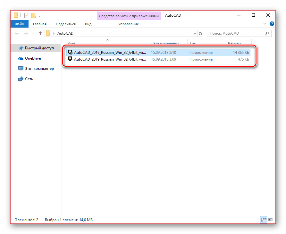Open the Customize Quick Access Toolbar dropdown

point(39,16)
